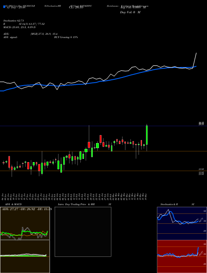Click the 'Intra Day Trading Price & MR' title

pos(76,204)
